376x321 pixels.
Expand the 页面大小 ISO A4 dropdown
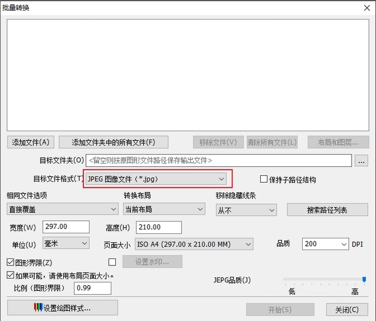(194, 244)
